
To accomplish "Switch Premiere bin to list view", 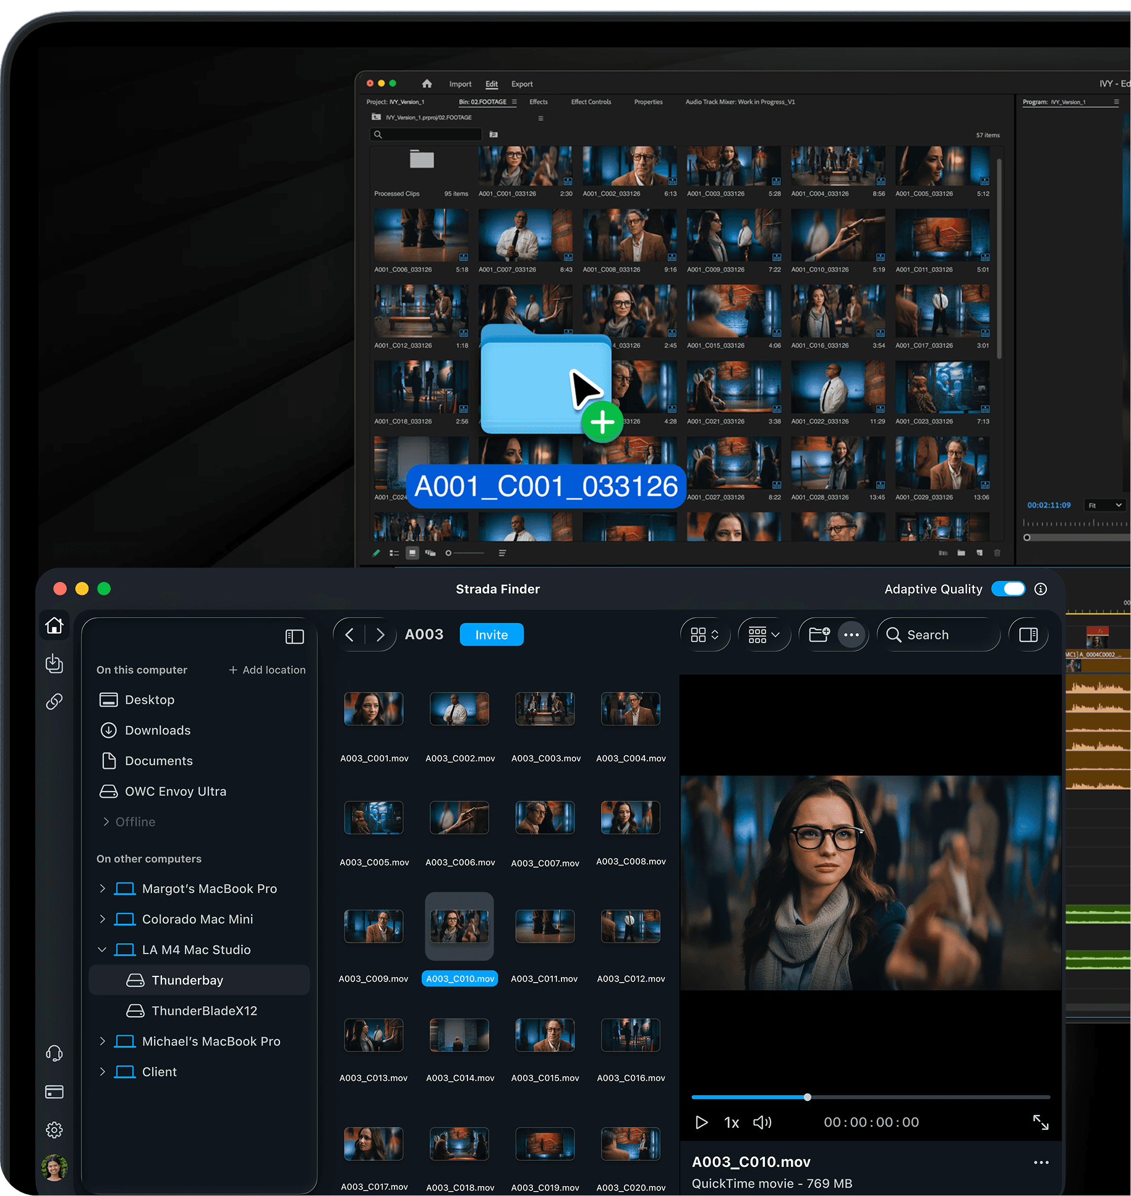I will click(394, 553).
